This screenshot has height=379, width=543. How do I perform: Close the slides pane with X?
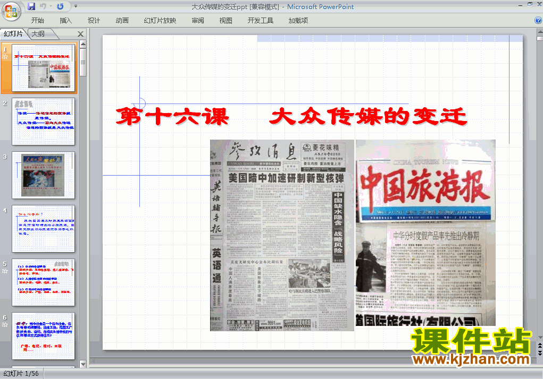pos(80,34)
